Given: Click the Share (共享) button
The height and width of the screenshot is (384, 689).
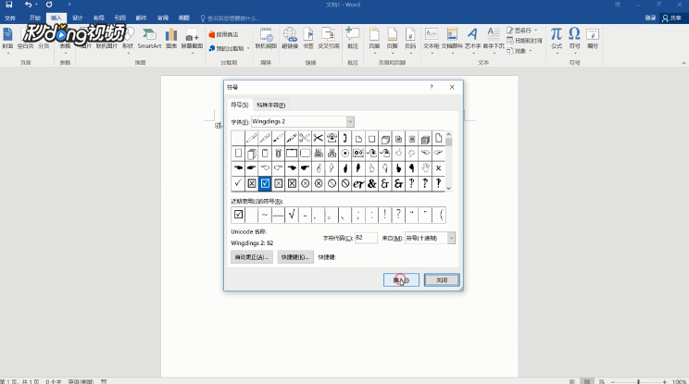Looking at the screenshot, I should 671,18.
